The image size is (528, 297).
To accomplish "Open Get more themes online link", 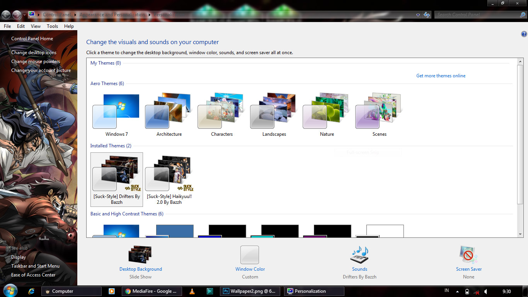I will (441, 76).
